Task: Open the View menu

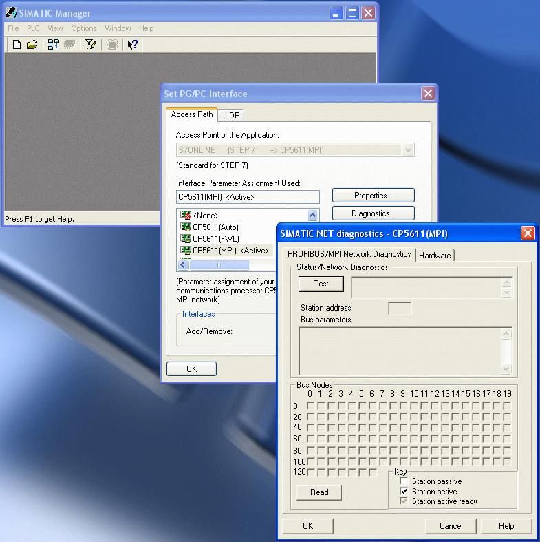Action: (55, 28)
